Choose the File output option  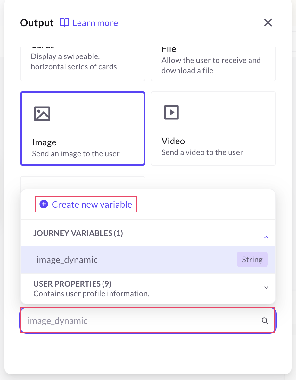point(213,63)
